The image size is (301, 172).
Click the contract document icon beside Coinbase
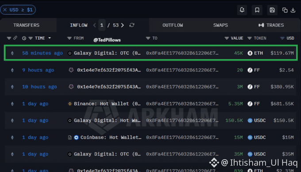coord(70,138)
